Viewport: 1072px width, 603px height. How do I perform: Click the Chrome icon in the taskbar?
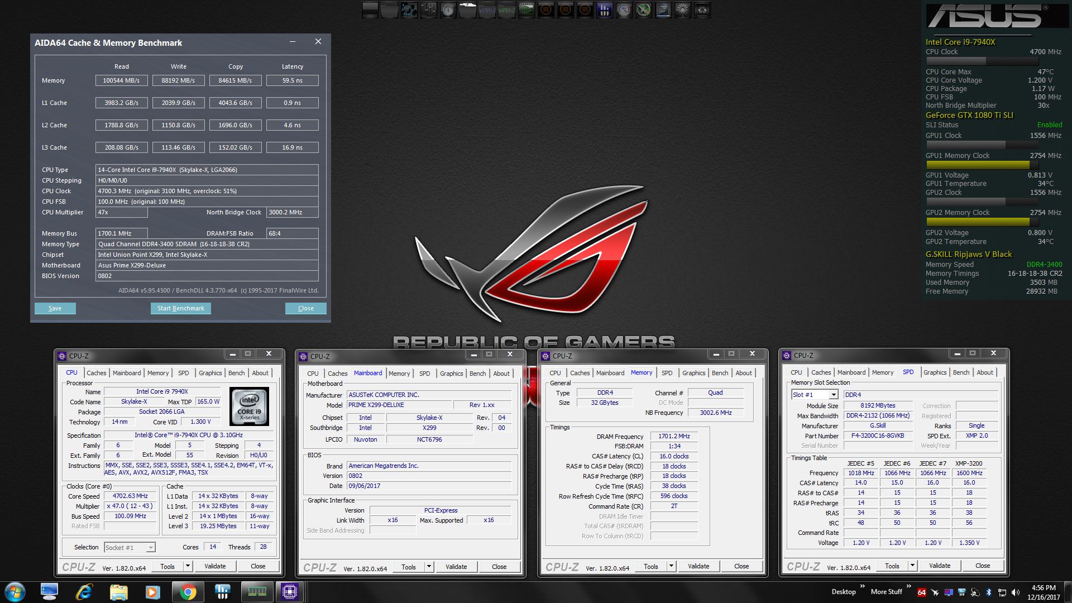click(188, 592)
